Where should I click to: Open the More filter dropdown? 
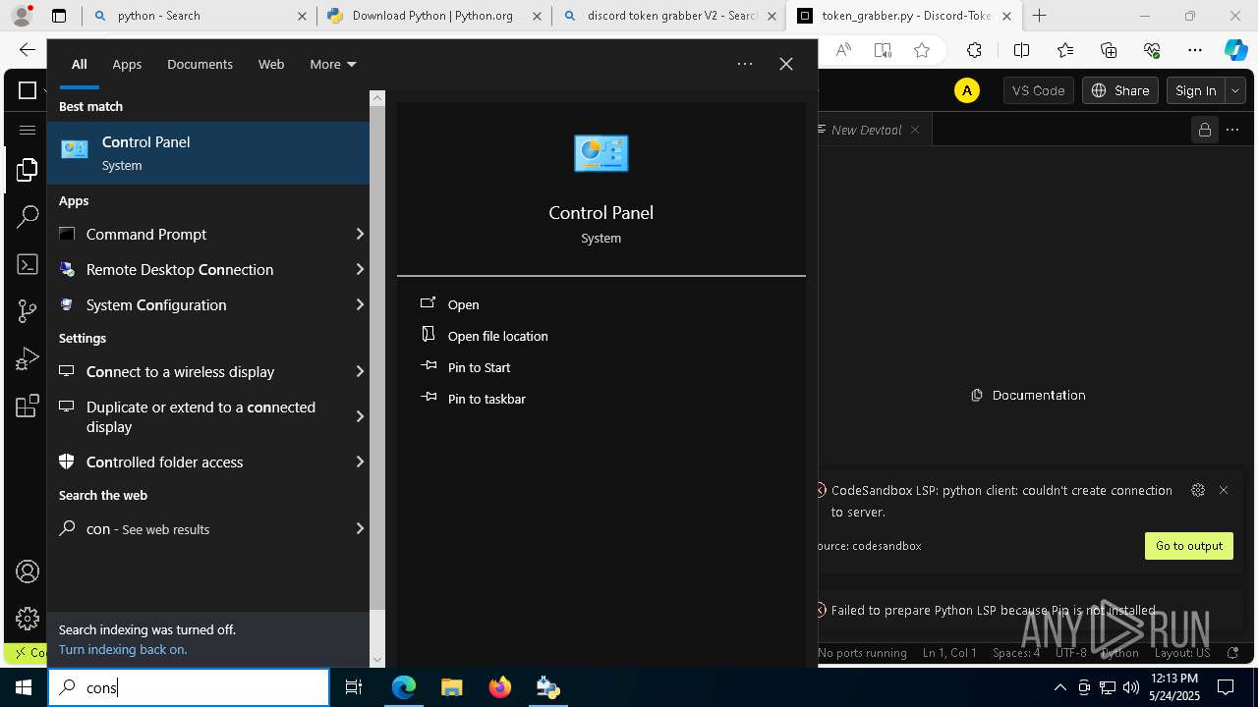click(332, 64)
